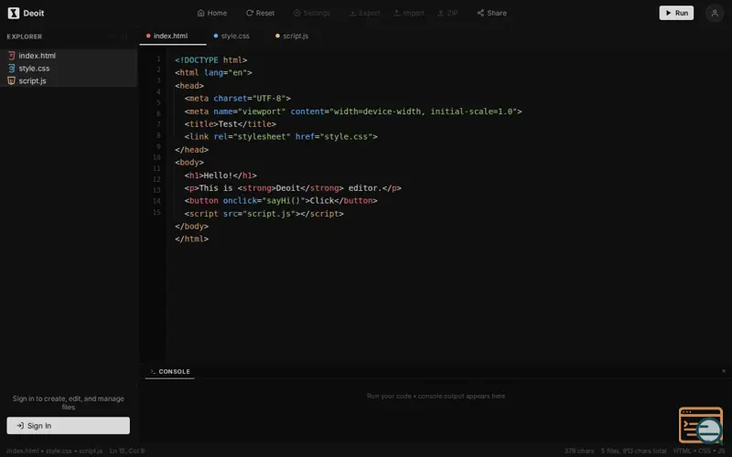Open the floating terminal assistant icon
This screenshot has width=732, height=457.
pyautogui.click(x=701, y=425)
